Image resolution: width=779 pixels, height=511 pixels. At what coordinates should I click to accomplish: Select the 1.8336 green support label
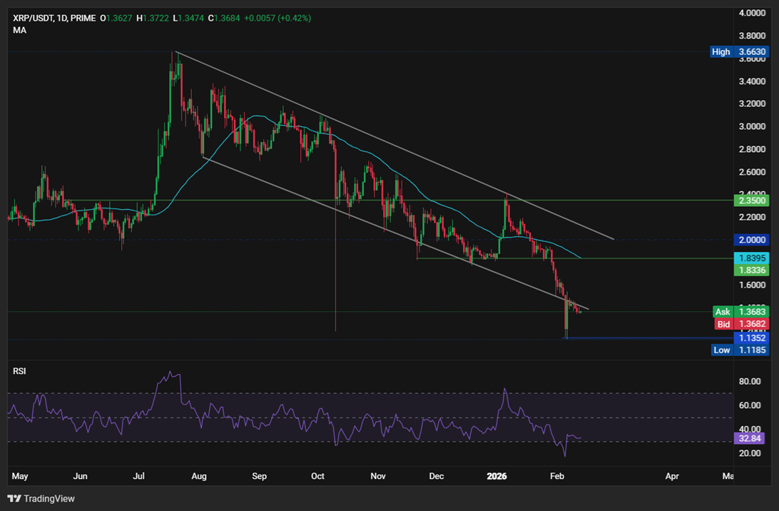750,269
